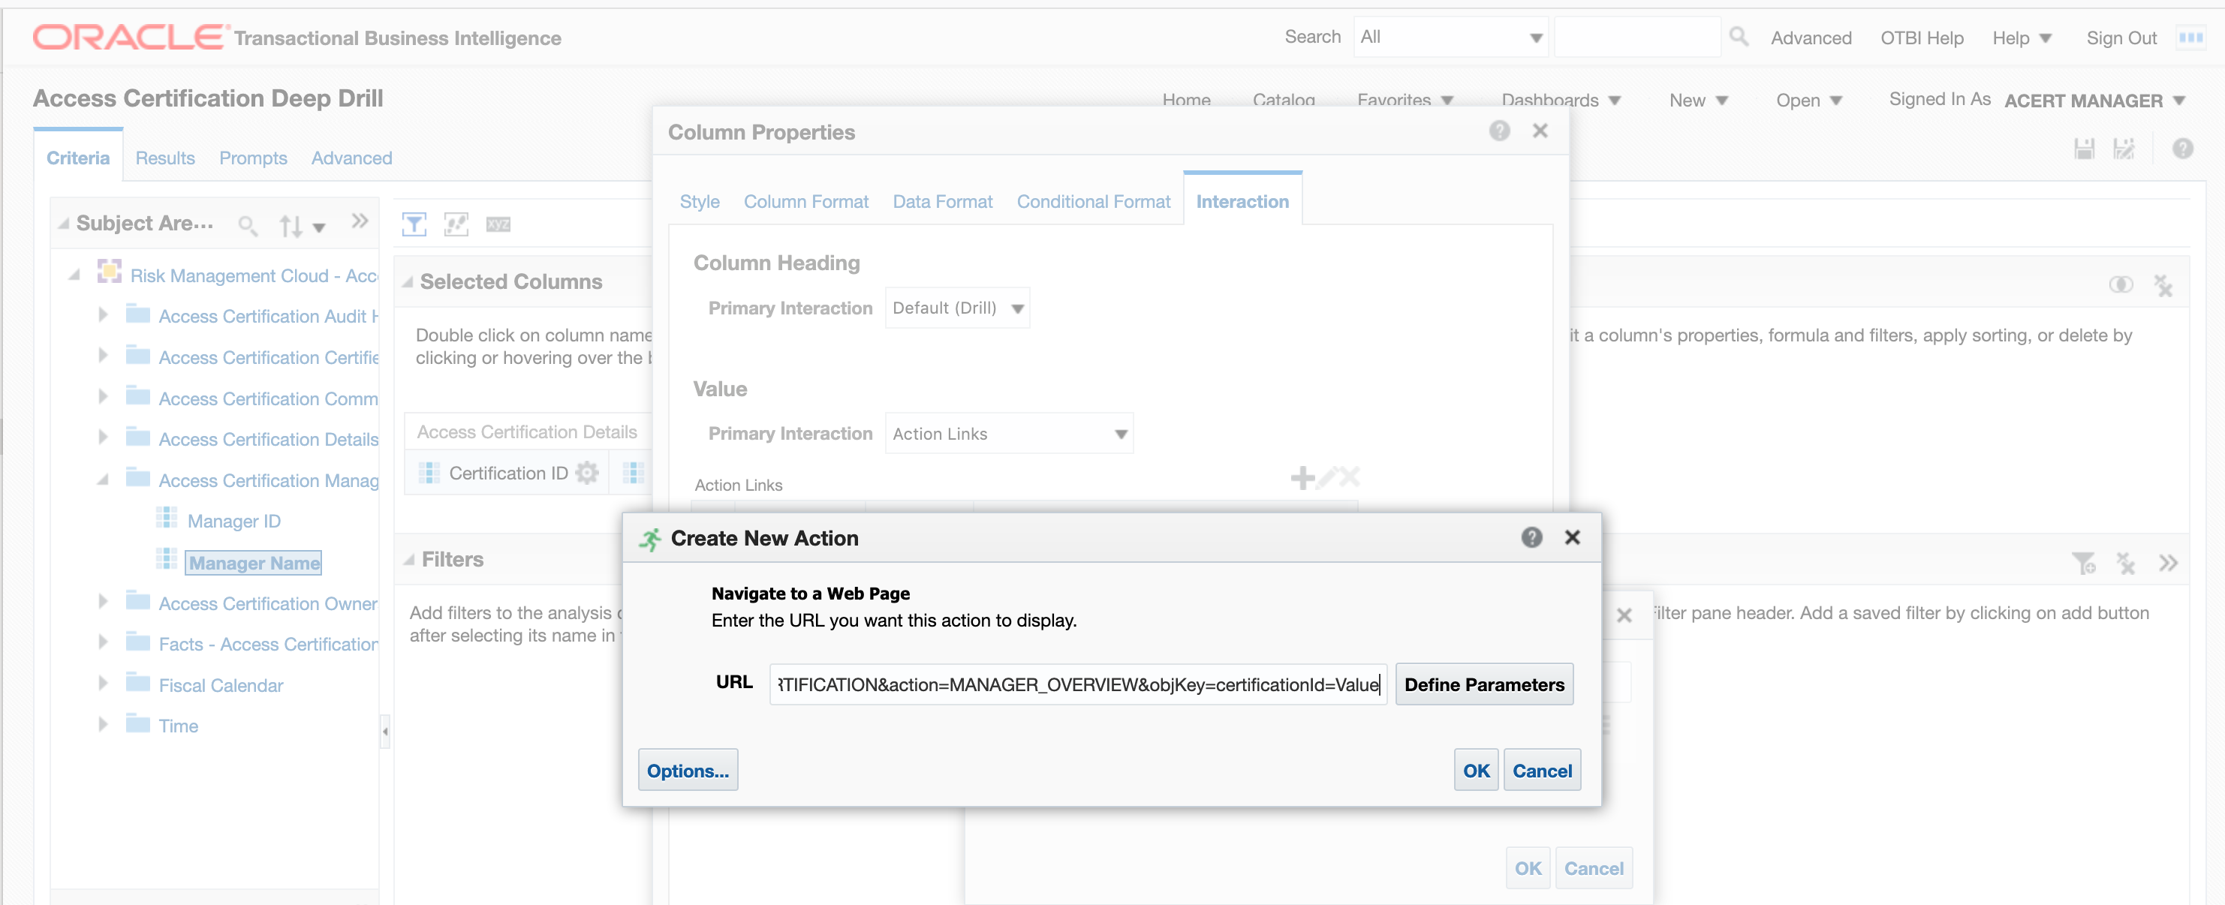Select the Data Format tab
Viewport: 2225px width, 905px height.
[942, 201]
